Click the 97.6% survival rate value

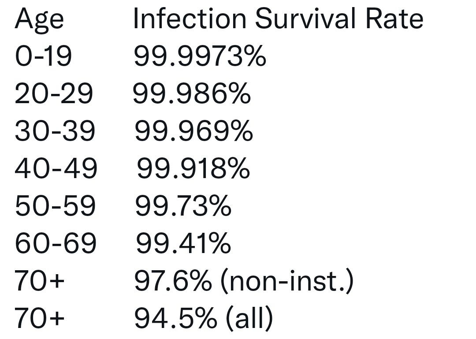[x=172, y=281]
